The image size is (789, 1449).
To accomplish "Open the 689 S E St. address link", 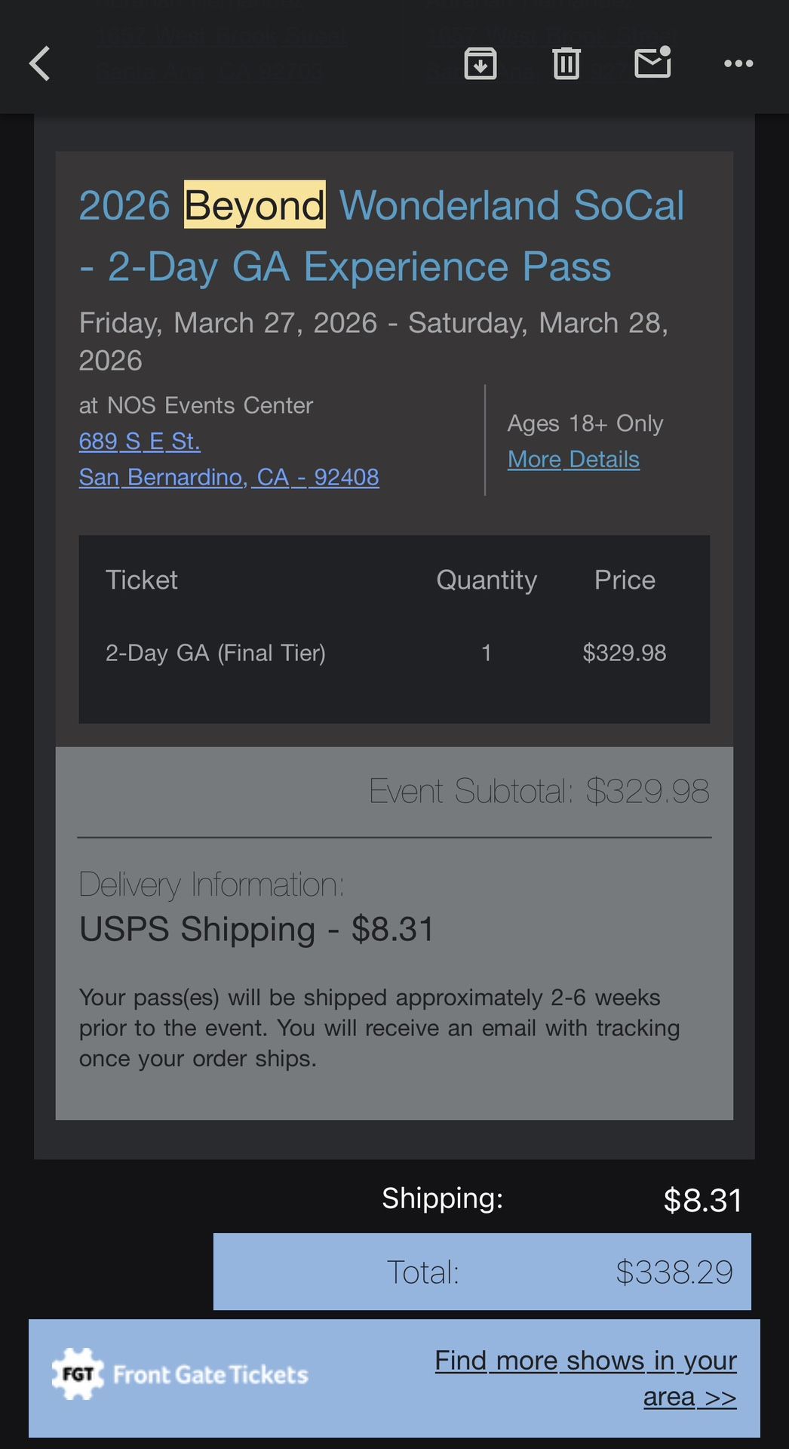I will (140, 441).
